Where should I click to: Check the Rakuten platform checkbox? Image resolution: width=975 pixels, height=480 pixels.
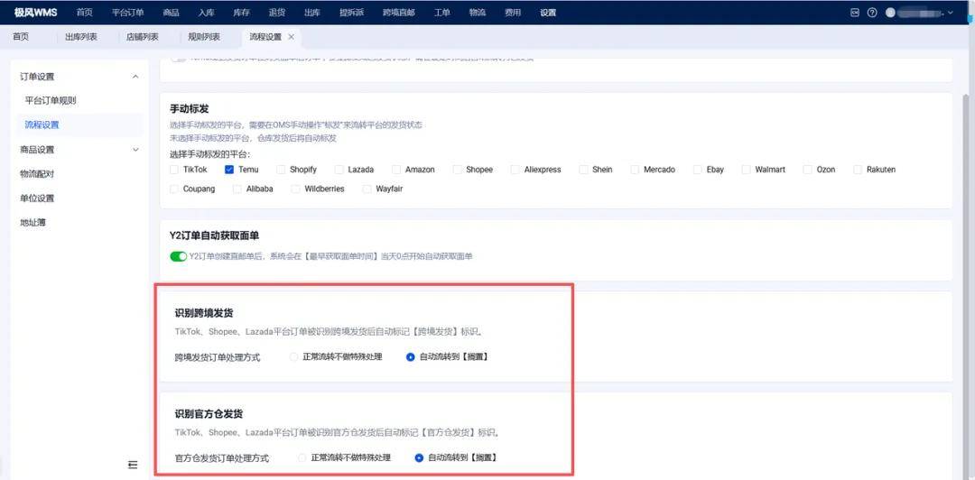(x=859, y=169)
